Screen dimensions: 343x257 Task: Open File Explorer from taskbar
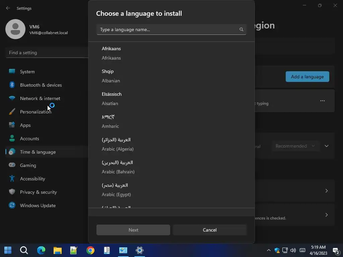point(58,250)
